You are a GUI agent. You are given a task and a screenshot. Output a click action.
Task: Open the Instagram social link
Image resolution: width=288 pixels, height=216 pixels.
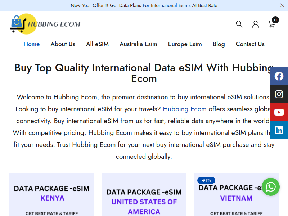coord(279,94)
